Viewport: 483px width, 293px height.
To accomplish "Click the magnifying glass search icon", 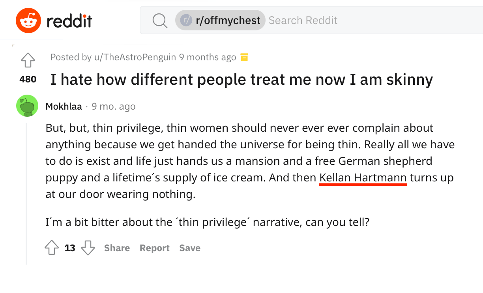I will click(160, 21).
